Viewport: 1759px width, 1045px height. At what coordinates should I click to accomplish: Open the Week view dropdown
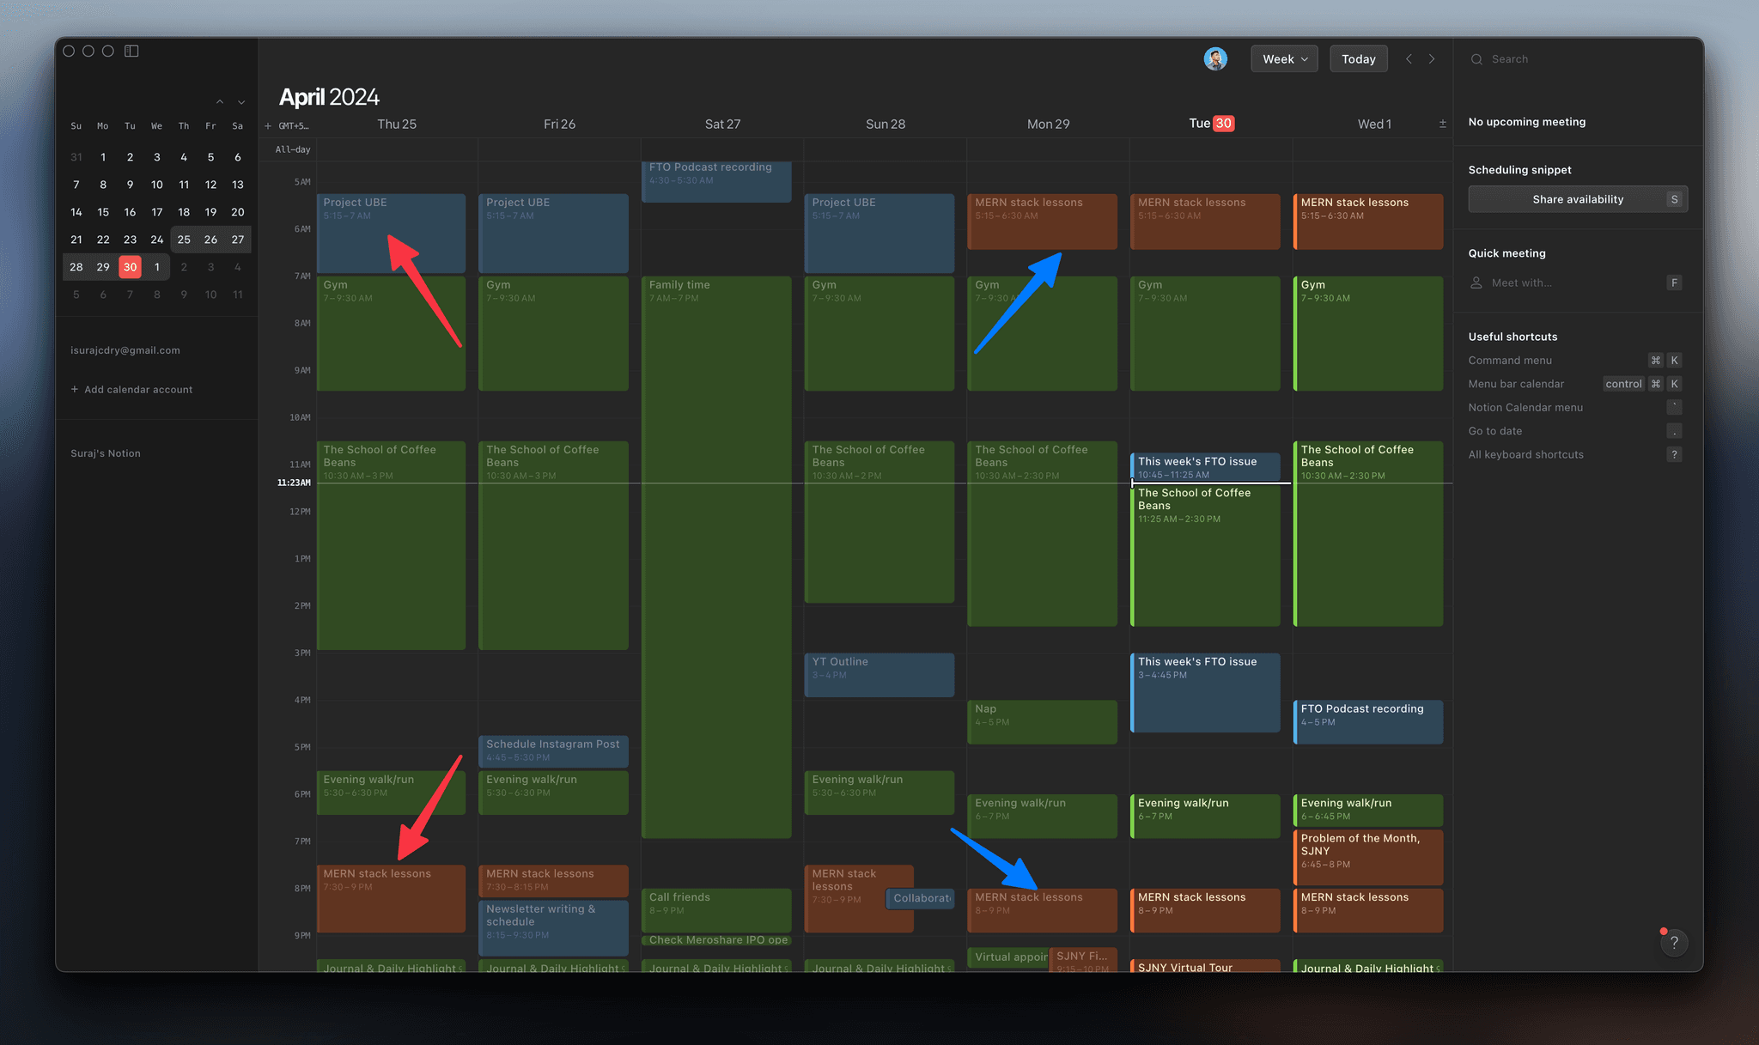(x=1283, y=58)
